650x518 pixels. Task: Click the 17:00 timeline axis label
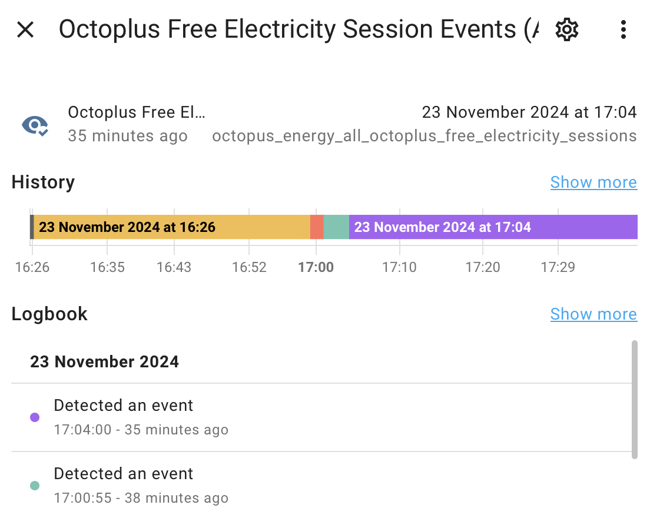[x=316, y=267]
